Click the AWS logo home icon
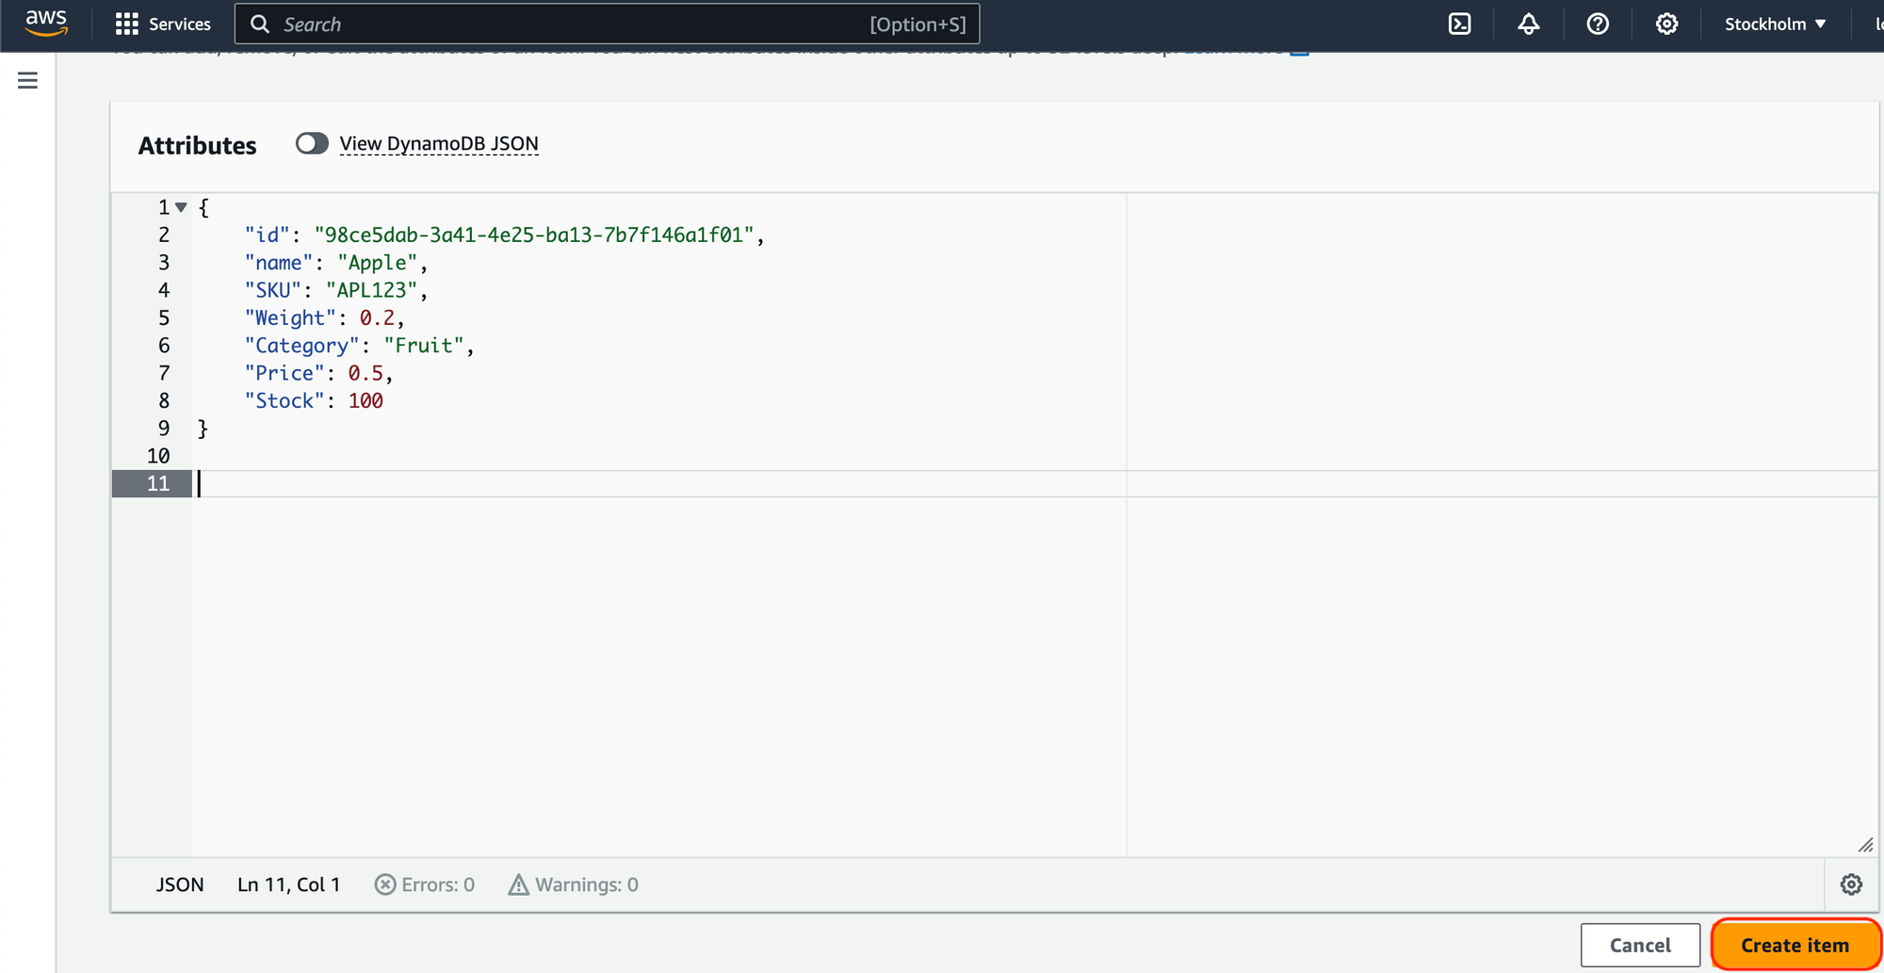 [46, 24]
